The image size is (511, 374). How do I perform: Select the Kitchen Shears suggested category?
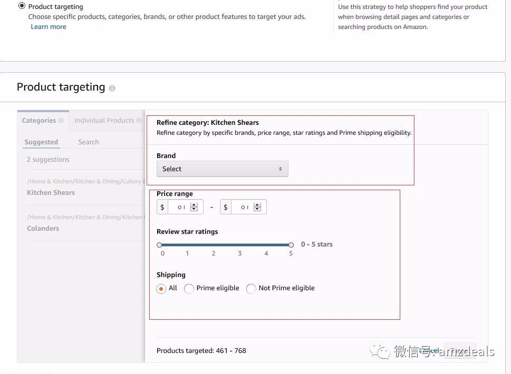click(x=51, y=193)
